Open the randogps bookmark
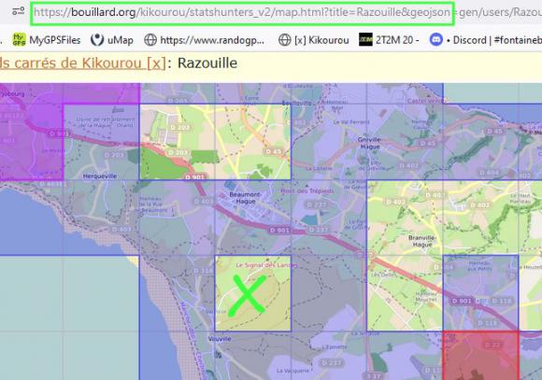The image size is (542, 380). click(x=204, y=40)
